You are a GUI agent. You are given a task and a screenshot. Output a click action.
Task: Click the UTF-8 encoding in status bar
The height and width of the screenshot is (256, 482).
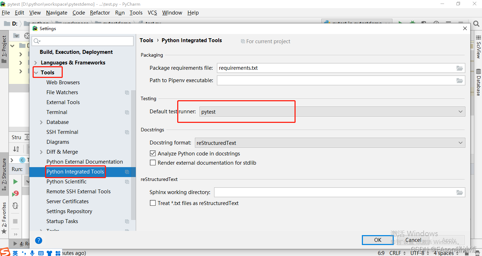click(x=420, y=253)
